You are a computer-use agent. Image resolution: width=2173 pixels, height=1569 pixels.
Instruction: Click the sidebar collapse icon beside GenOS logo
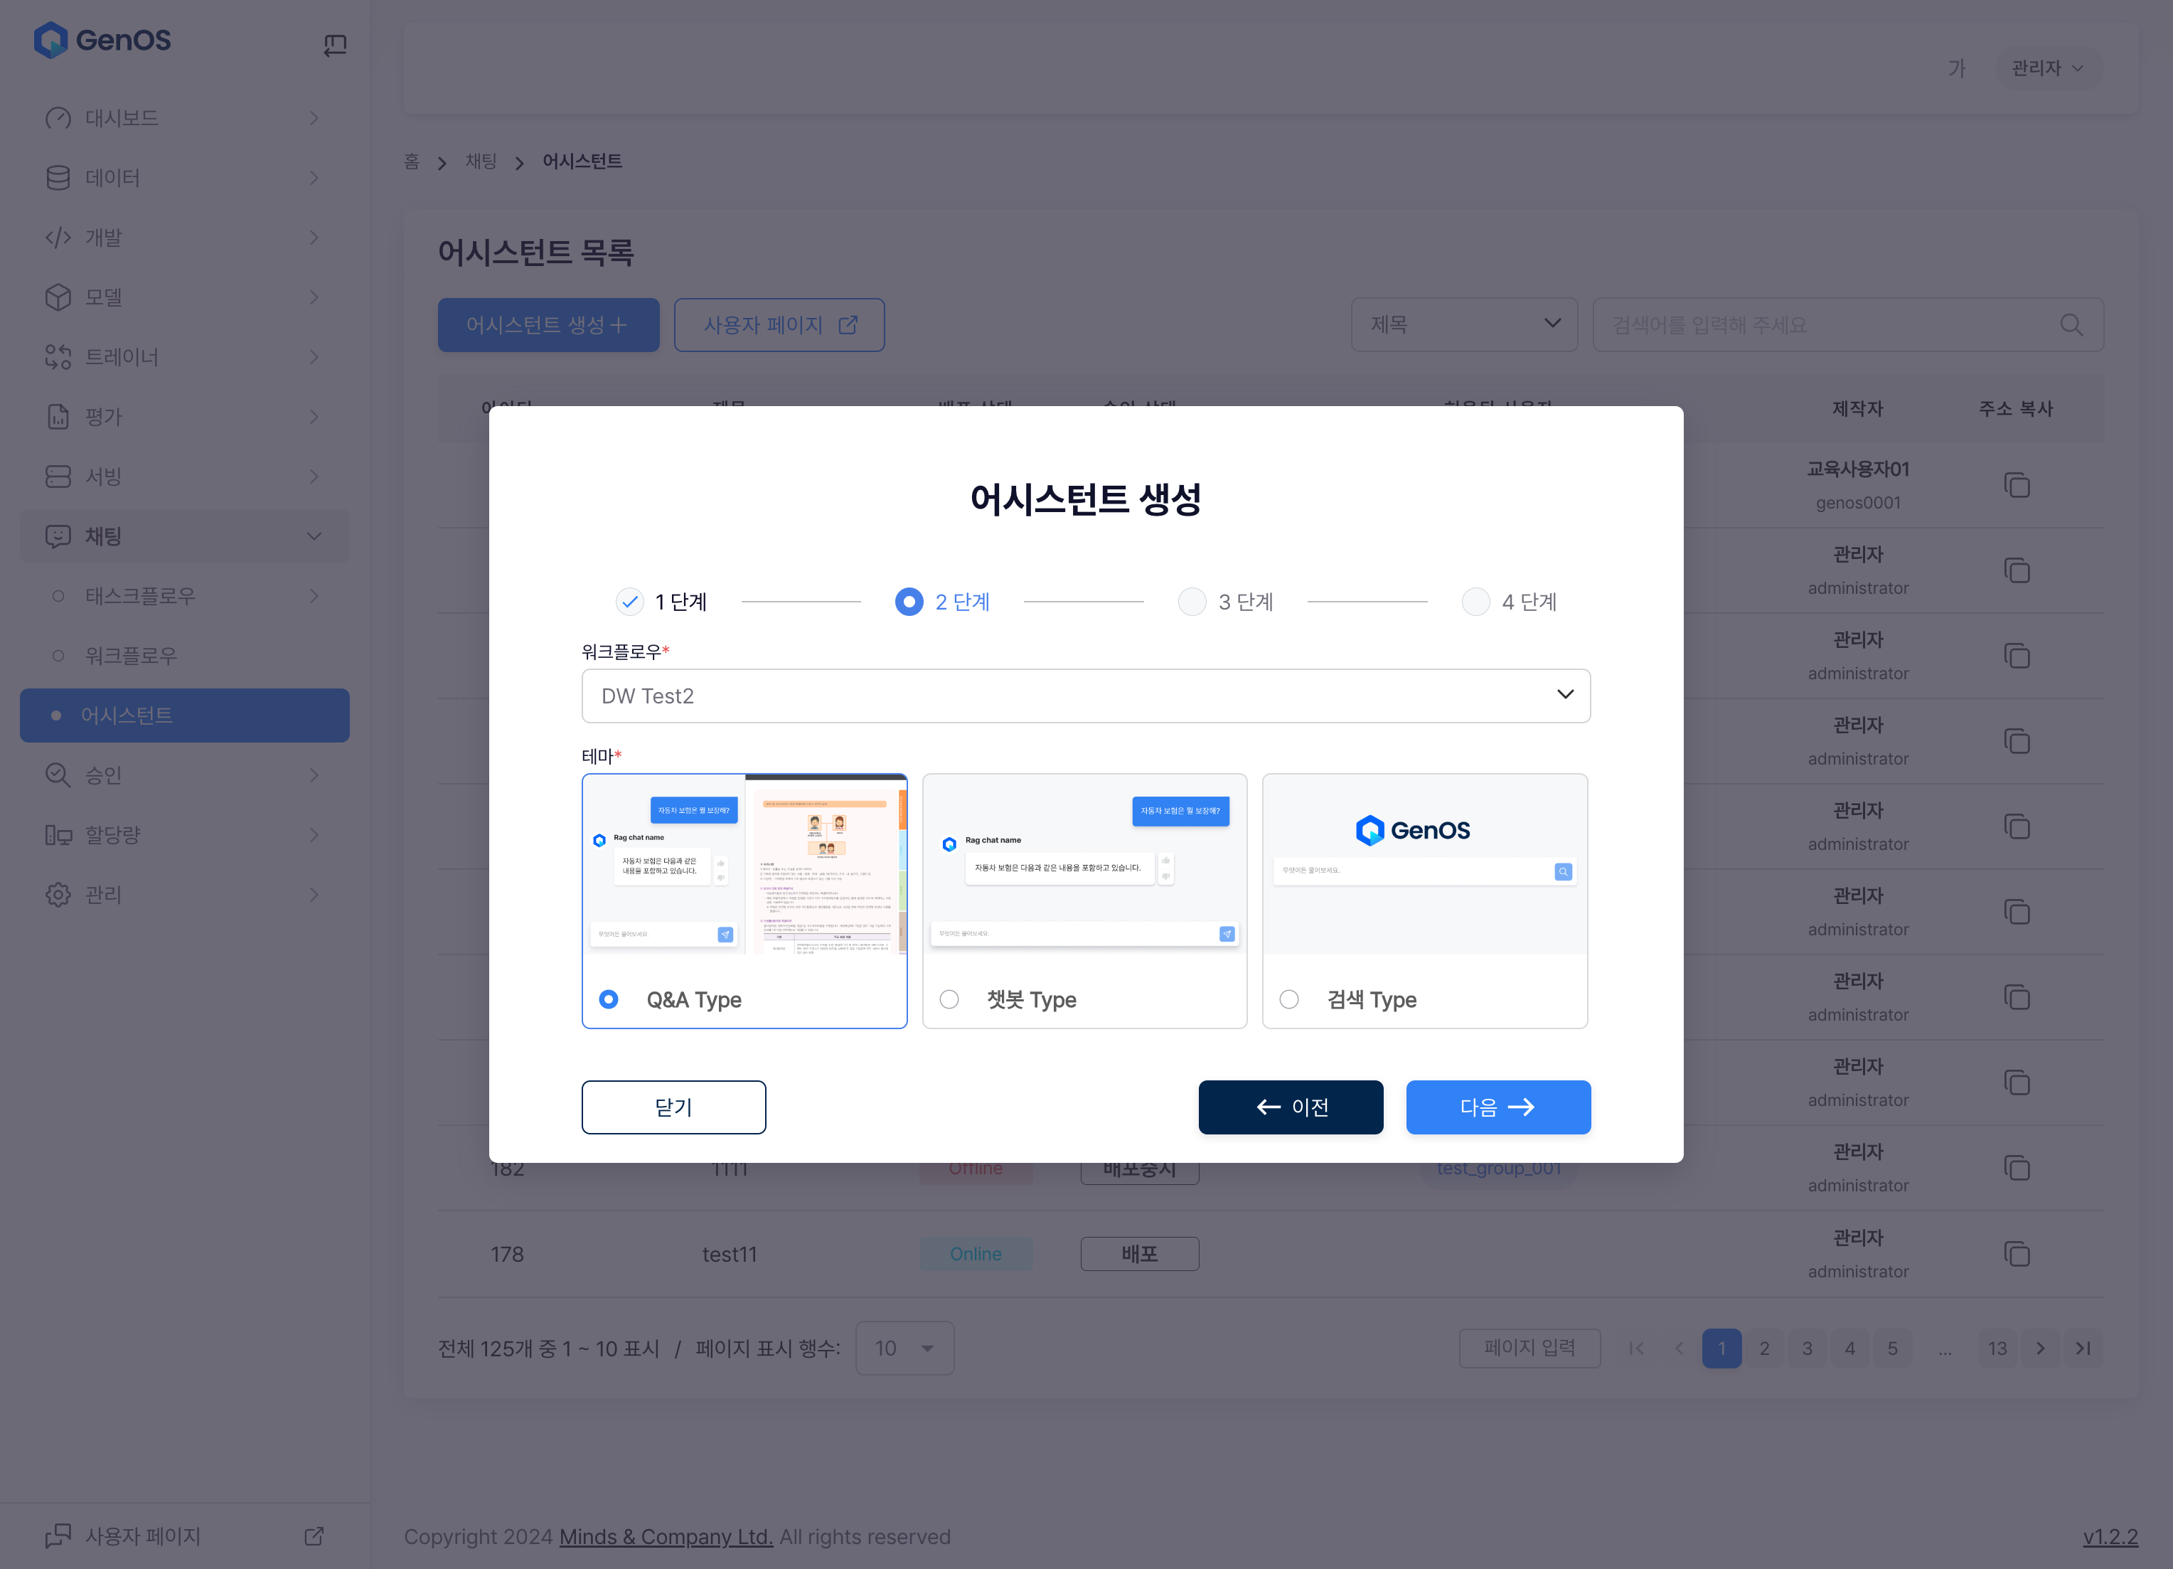[x=334, y=45]
